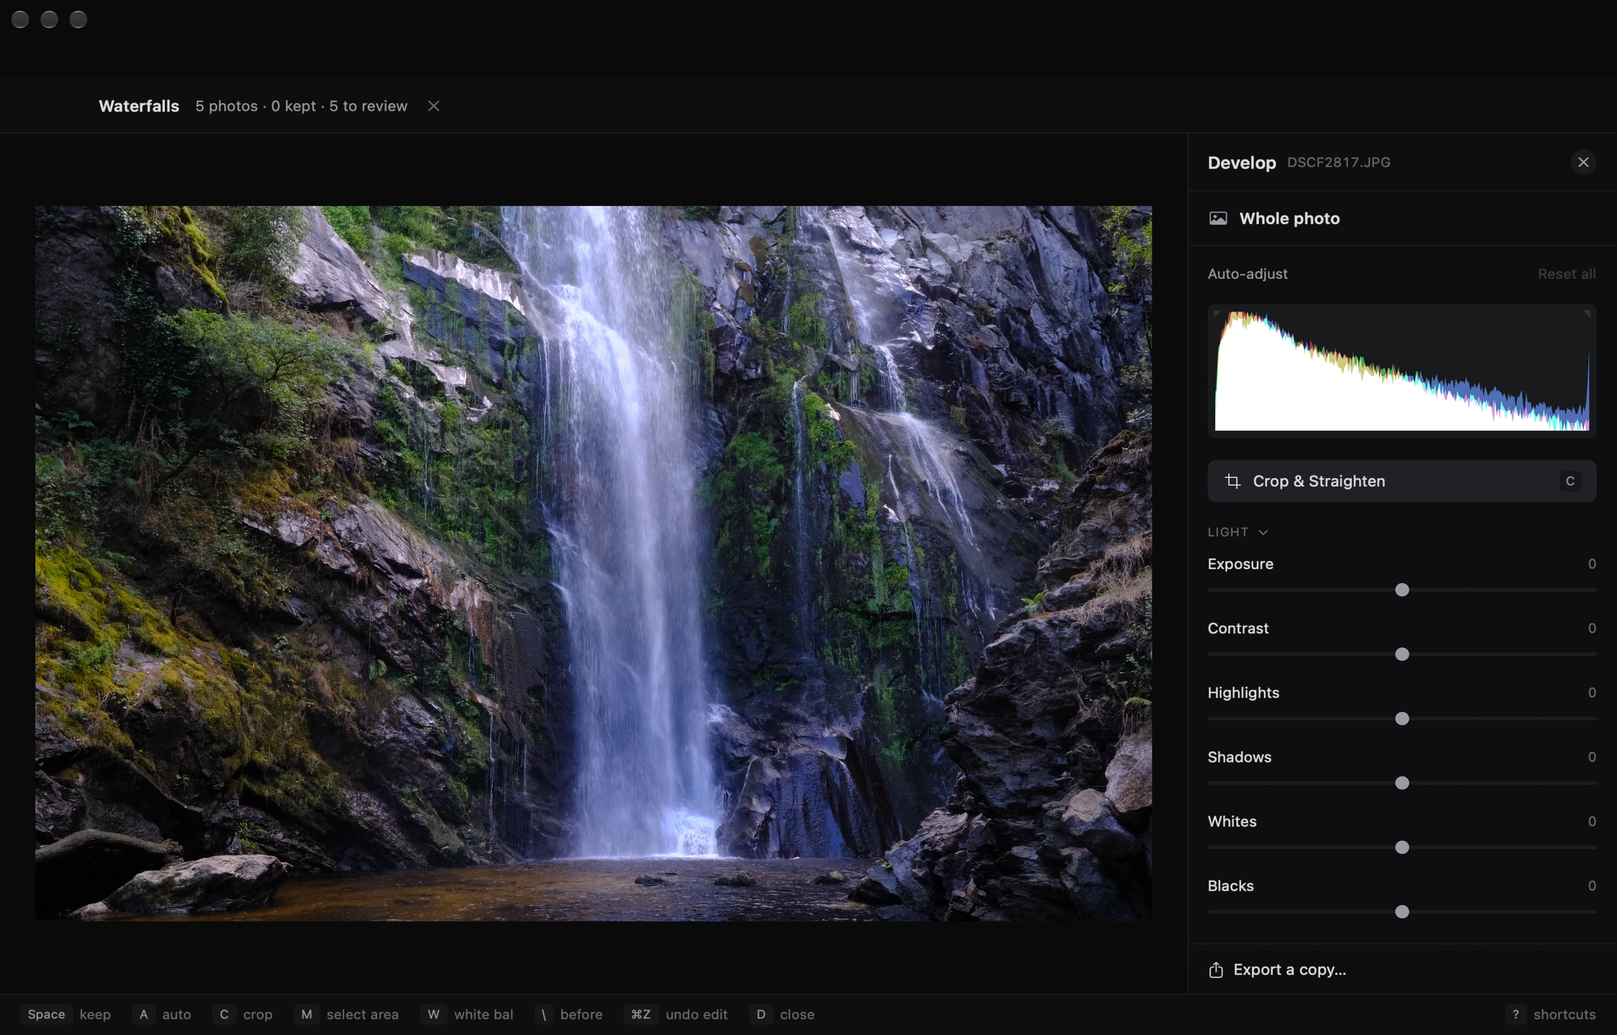The width and height of the screenshot is (1617, 1035).
Task: Click the Blacks value 0
Action: coord(1592,886)
